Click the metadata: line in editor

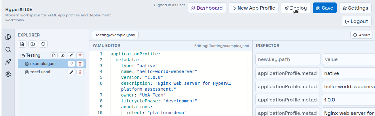(127, 60)
